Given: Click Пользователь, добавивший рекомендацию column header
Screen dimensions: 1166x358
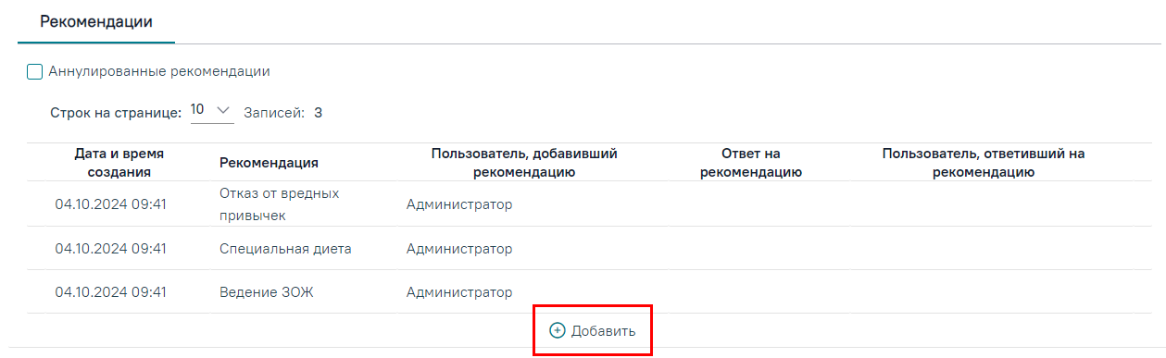Looking at the screenshot, I should [x=524, y=163].
